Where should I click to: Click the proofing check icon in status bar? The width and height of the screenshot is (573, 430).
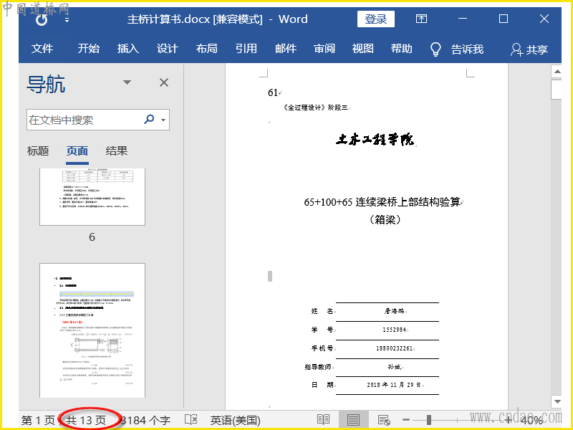pos(191,420)
